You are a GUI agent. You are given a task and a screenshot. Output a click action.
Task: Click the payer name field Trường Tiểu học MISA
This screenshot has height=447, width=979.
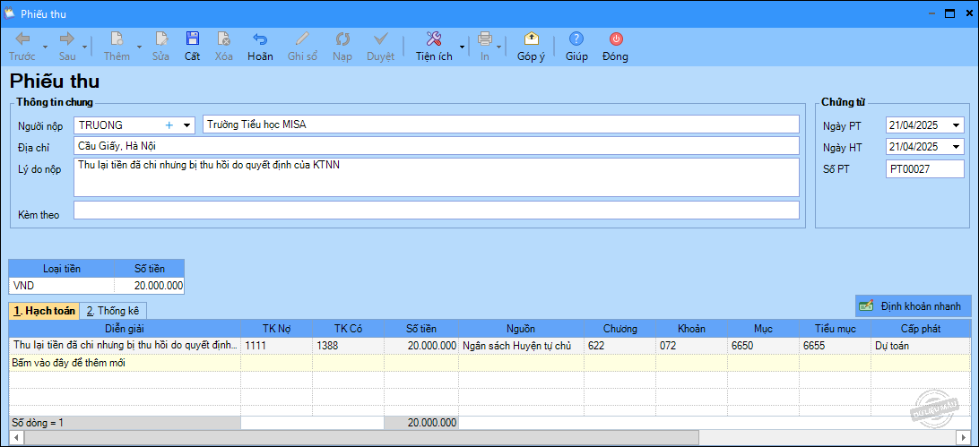501,125
